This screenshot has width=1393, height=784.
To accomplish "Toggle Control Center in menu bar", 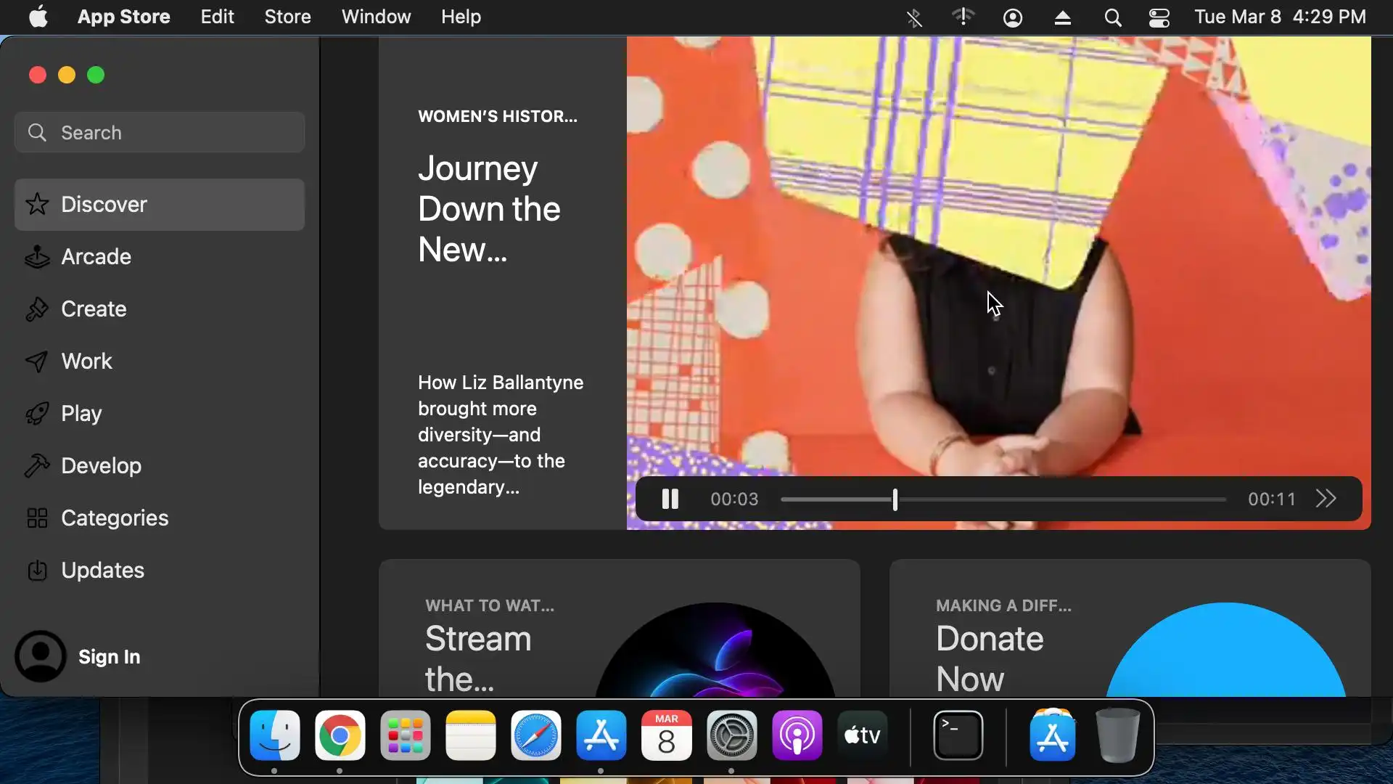I will 1159,17.
